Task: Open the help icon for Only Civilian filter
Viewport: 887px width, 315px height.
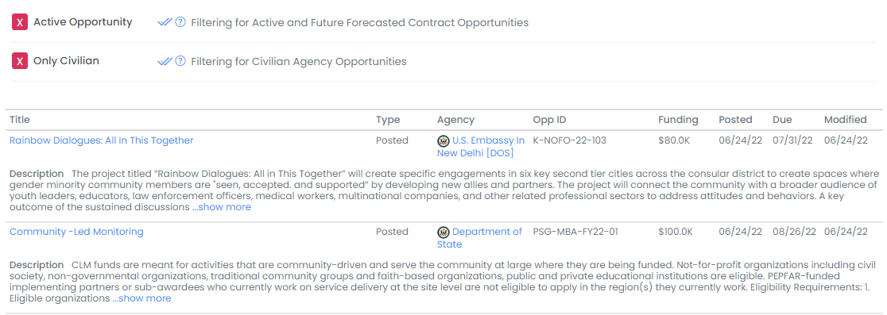Action: [180, 61]
